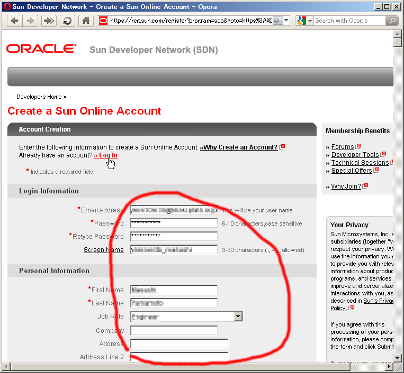
Task: Click the external-link icon beside Developer Tools
Action: [x=383, y=154]
